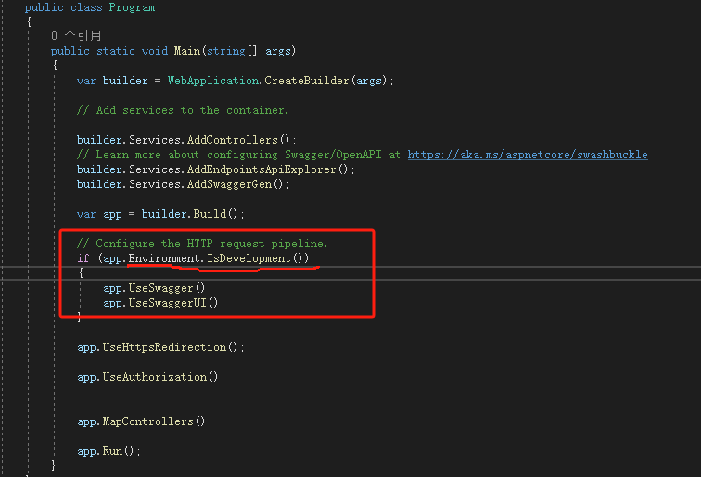Viewport: 701px width, 477px height.
Task: Click on IsDevelopment method call
Action: coord(249,258)
